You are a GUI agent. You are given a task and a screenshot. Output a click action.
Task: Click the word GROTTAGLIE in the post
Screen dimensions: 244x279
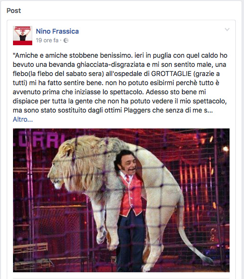click(x=171, y=74)
